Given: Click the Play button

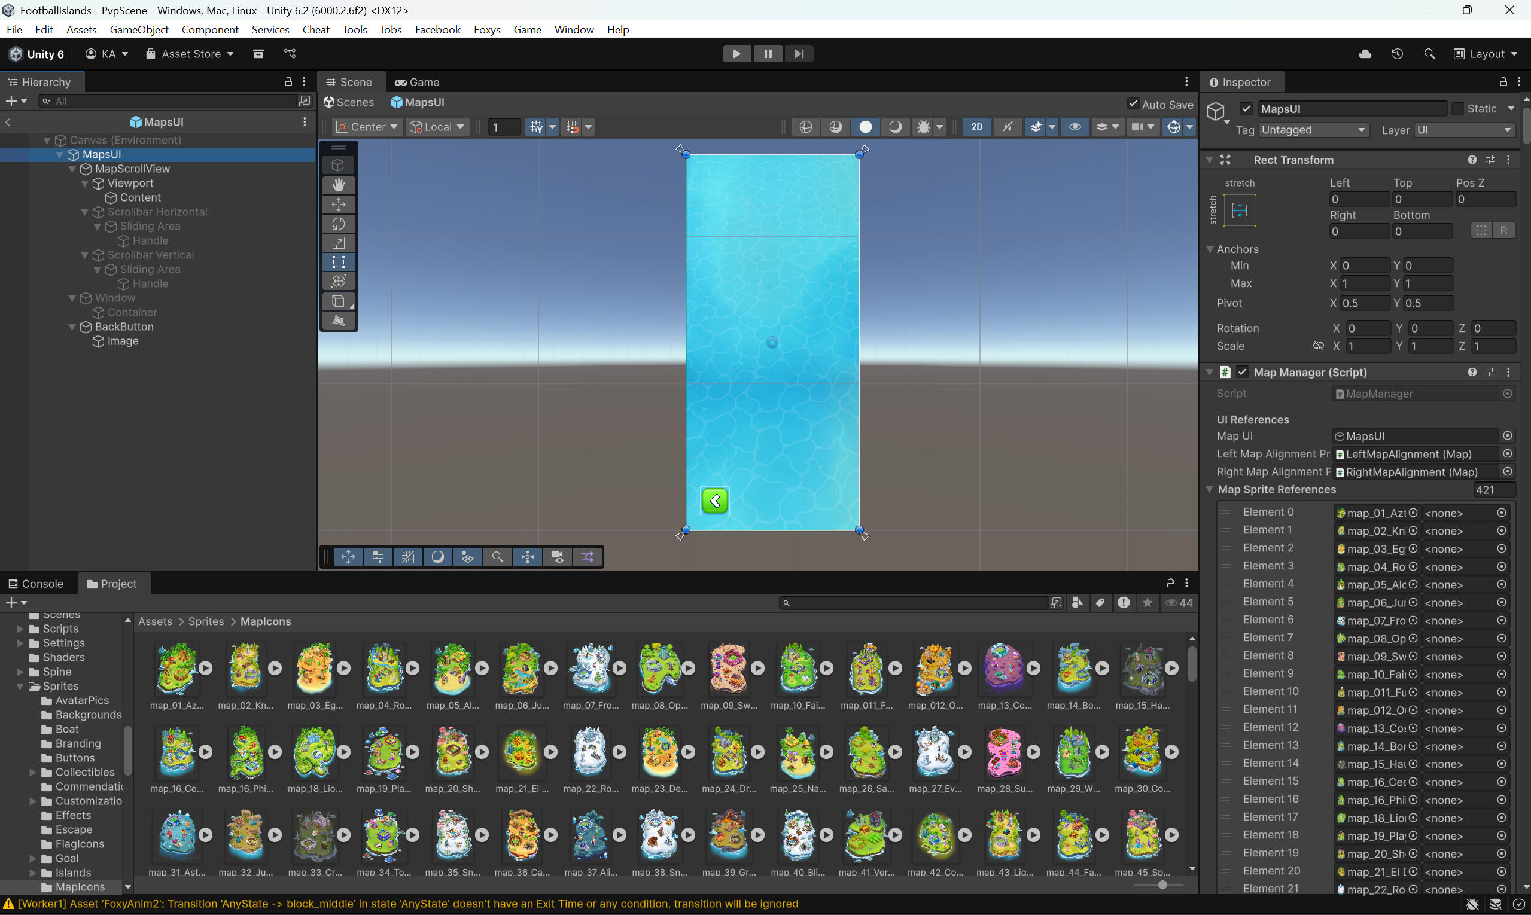Looking at the screenshot, I should pyautogui.click(x=736, y=54).
